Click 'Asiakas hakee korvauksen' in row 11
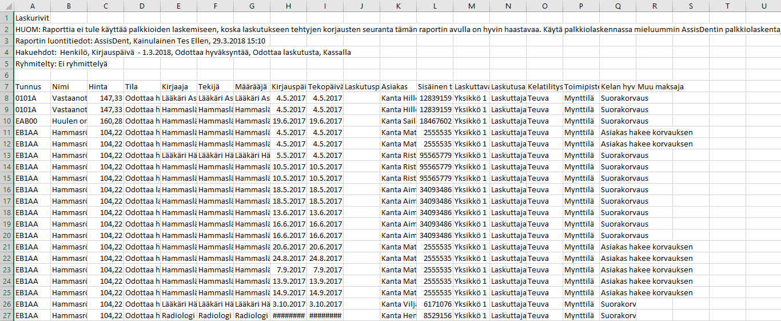The width and height of the screenshot is (781, 321). pyautogui.click(x=647, y=132)
